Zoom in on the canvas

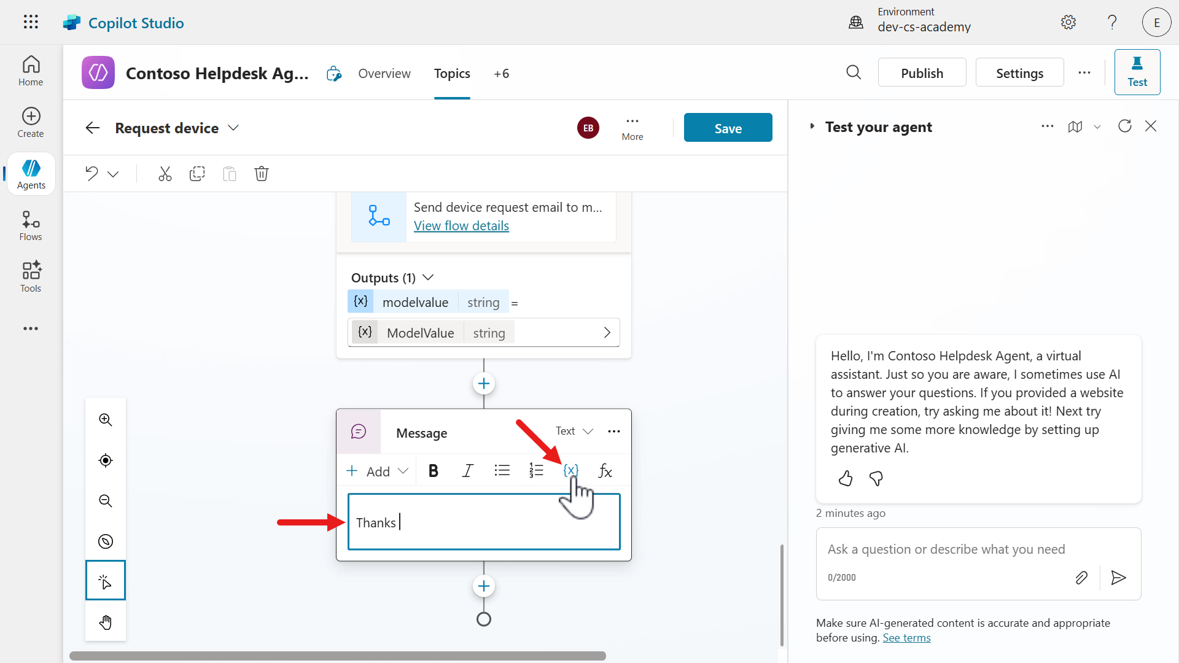pos(106,420)
